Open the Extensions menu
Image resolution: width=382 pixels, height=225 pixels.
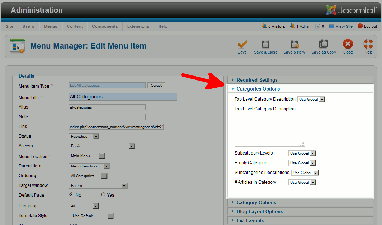click(x=138, y=26)
